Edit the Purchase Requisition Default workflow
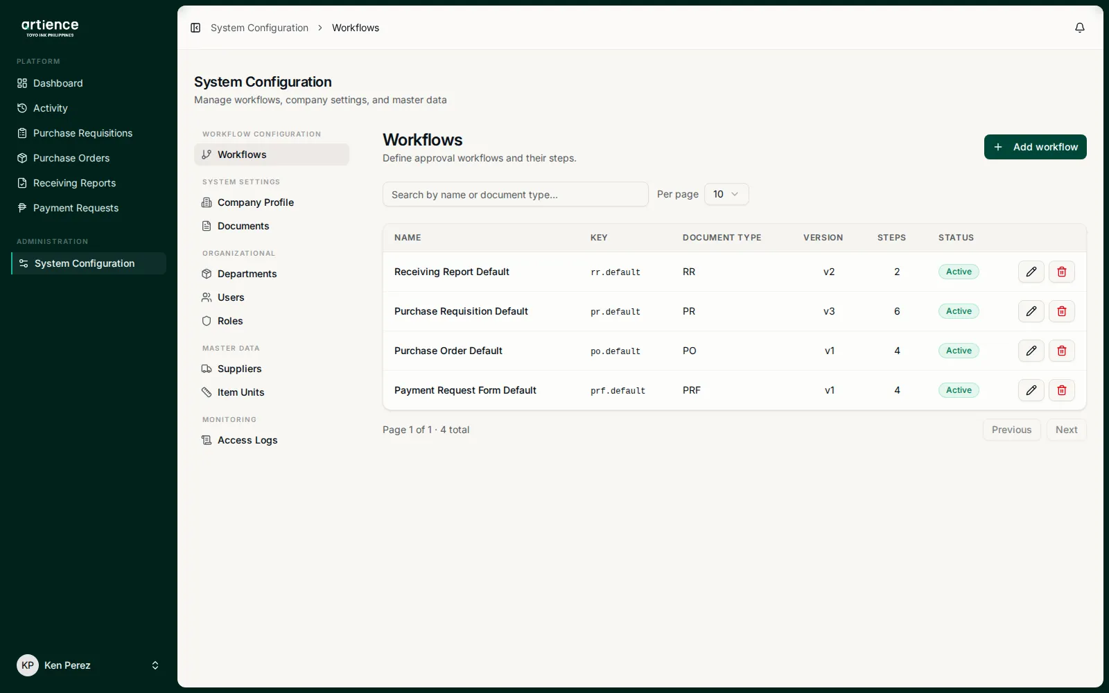 tap(1031, 311)
